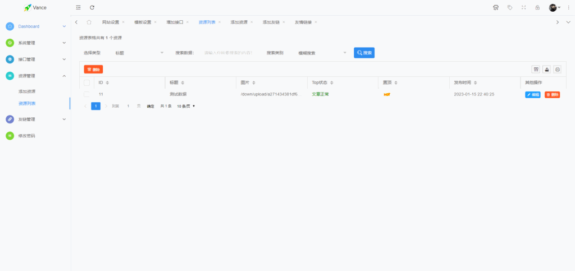Click the refresh icon in the header
The height and width of the screenshot is (271, 575).
click(92, 7)
